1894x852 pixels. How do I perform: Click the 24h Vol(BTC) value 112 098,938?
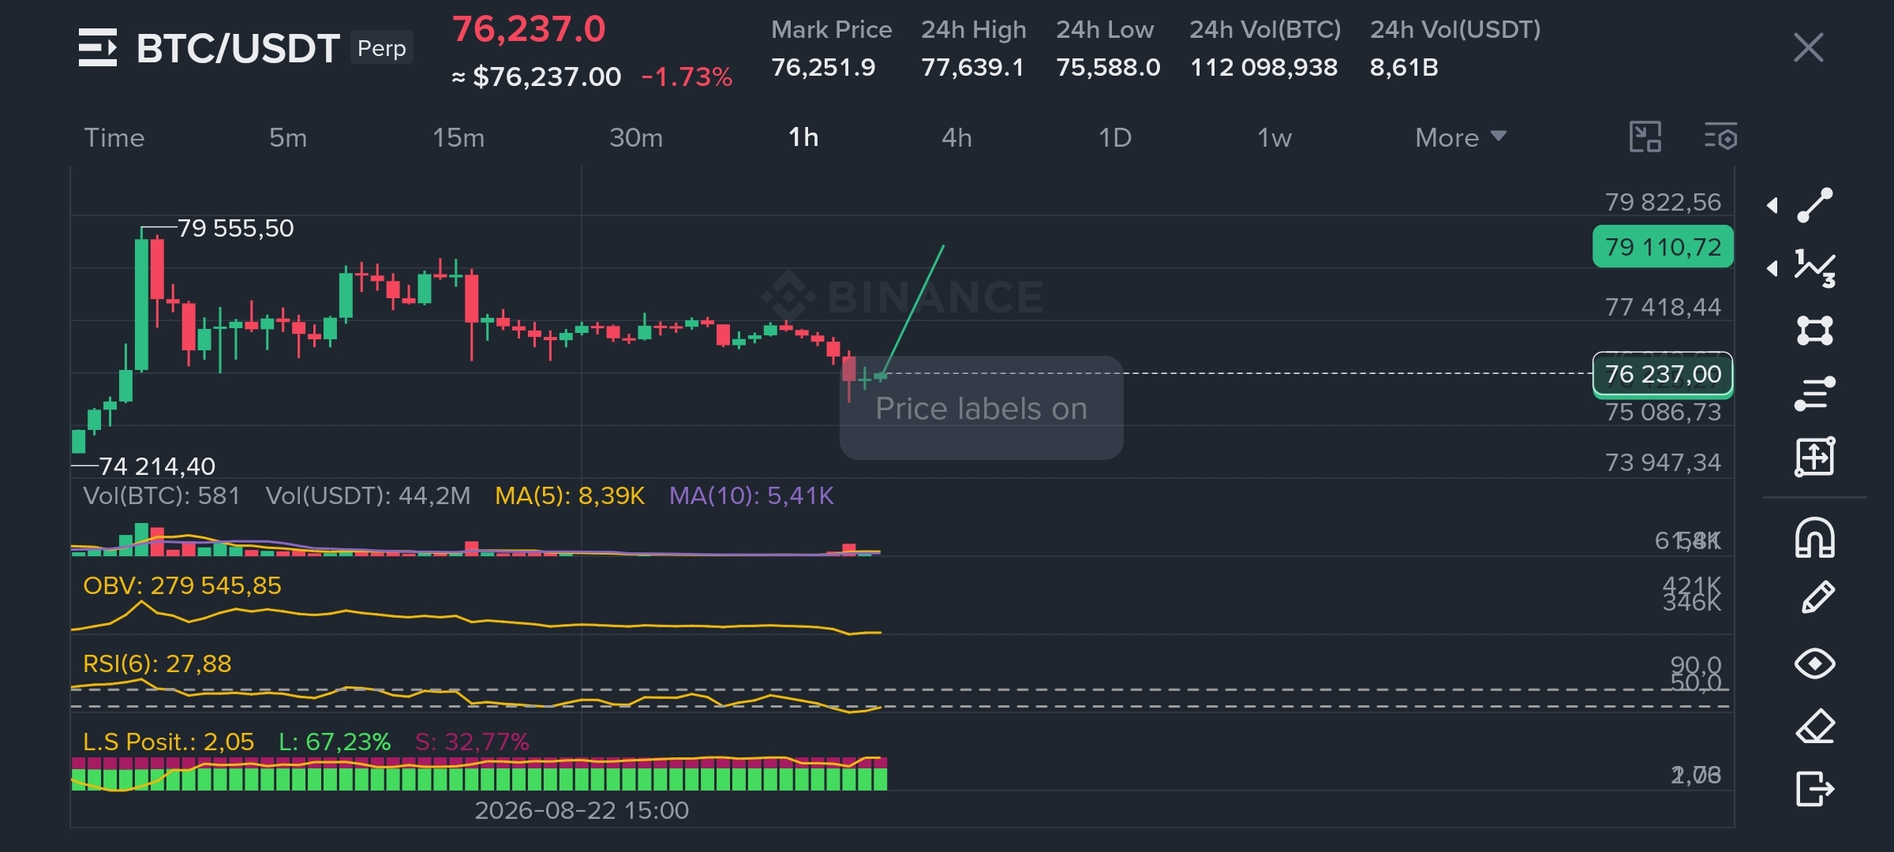[1263, 67]
